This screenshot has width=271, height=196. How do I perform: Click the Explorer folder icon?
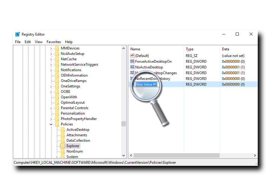click(x=63, y=146)
